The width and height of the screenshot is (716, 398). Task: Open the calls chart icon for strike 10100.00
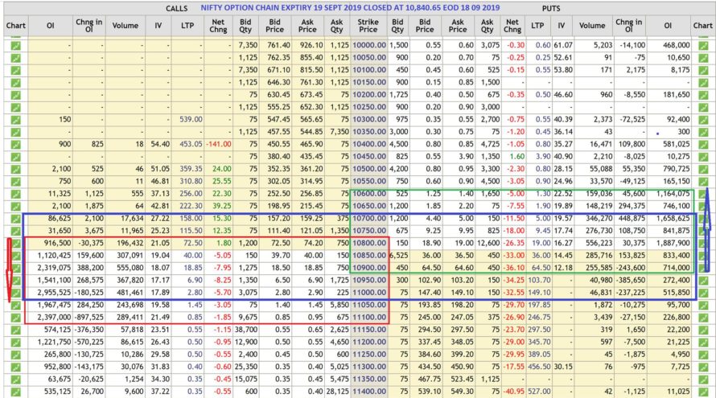(x=15, y=70)
